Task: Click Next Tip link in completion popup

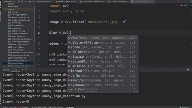Action: click(x=94, y=91)
